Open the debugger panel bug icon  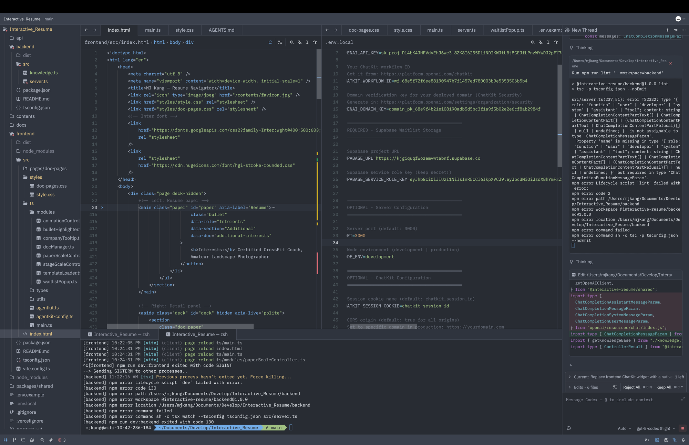point(666,440)
